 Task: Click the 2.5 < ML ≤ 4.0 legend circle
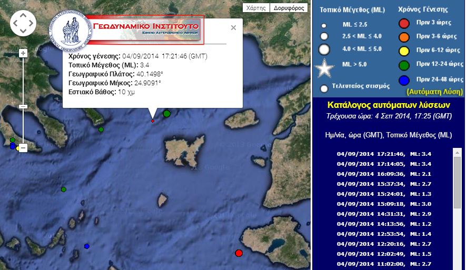[324, 36]
